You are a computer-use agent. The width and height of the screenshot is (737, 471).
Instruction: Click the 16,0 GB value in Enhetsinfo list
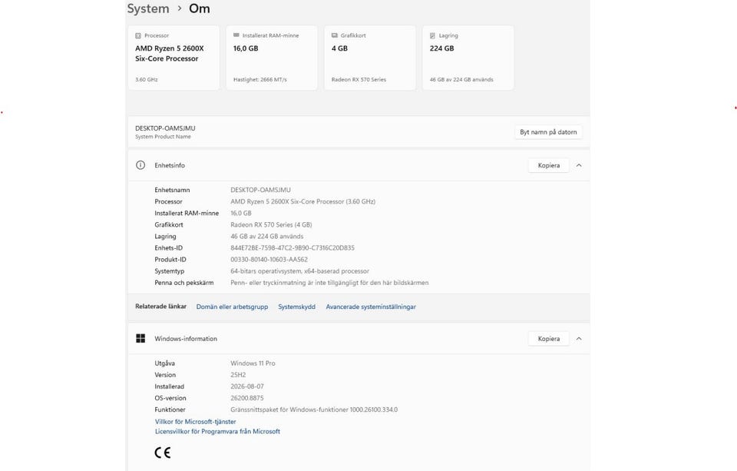[240, 213]
